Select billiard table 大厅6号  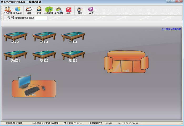[x=73, y=56]
